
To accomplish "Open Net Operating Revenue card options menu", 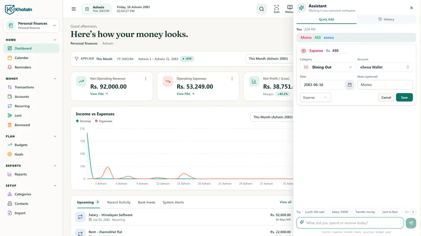I will tap(146, 79).
